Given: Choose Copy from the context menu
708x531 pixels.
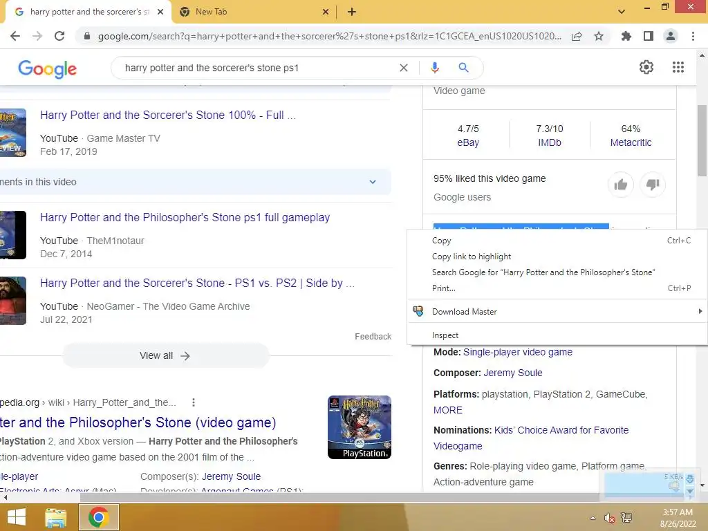Looking at the screenshot, I should point(557,241).
